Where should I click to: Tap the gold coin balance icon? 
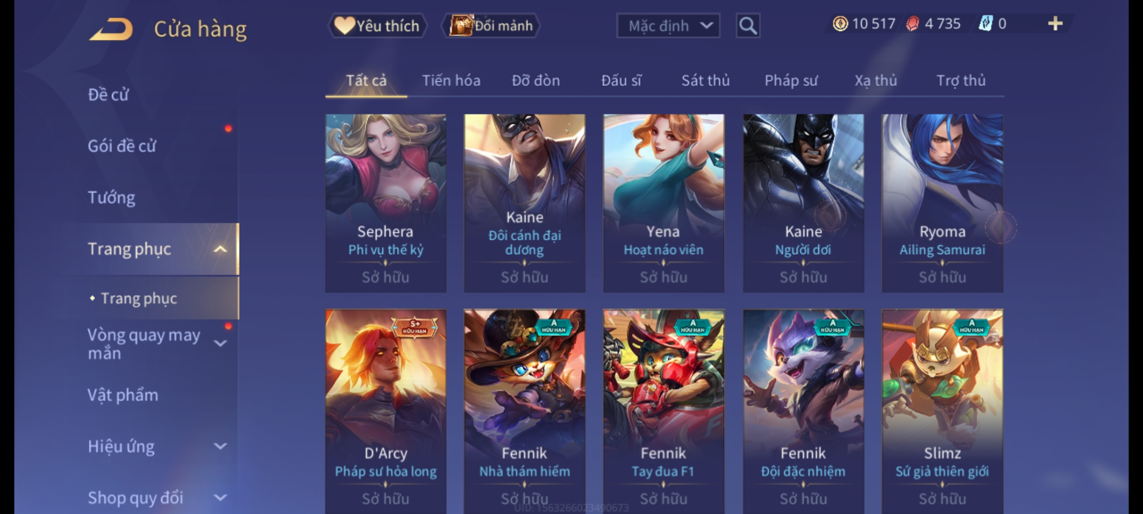[840, 24]
